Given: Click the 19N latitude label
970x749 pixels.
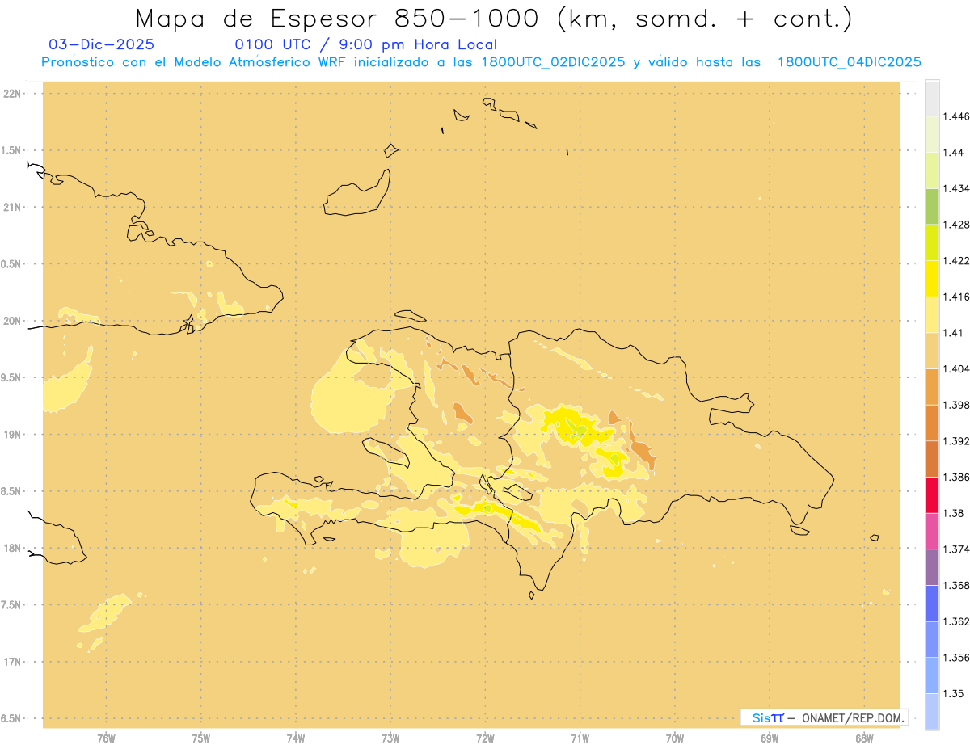Looking at the screenshot, I should (13, 435).
